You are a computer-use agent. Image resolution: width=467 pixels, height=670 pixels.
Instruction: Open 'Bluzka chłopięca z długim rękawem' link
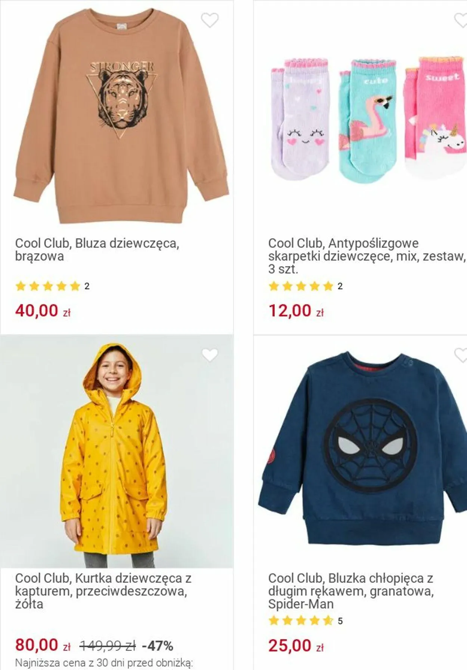[350, 591]
